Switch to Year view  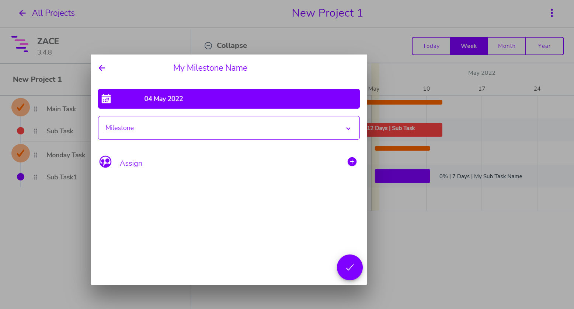544,46
